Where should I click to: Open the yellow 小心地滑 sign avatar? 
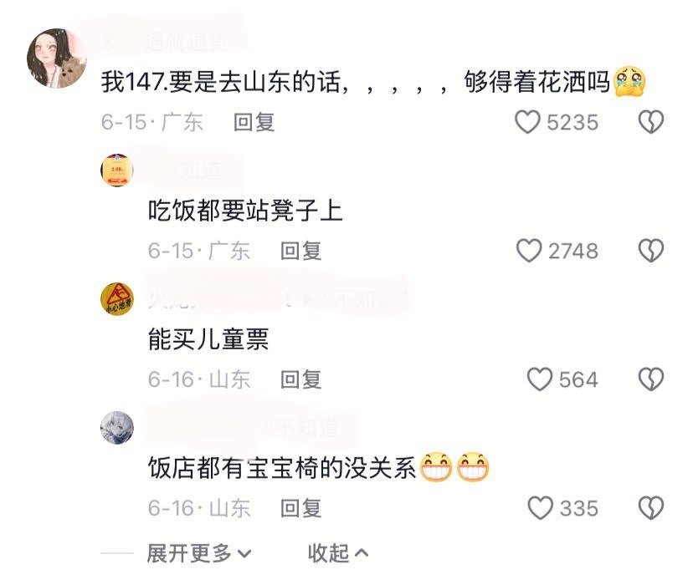pos(117,298)
